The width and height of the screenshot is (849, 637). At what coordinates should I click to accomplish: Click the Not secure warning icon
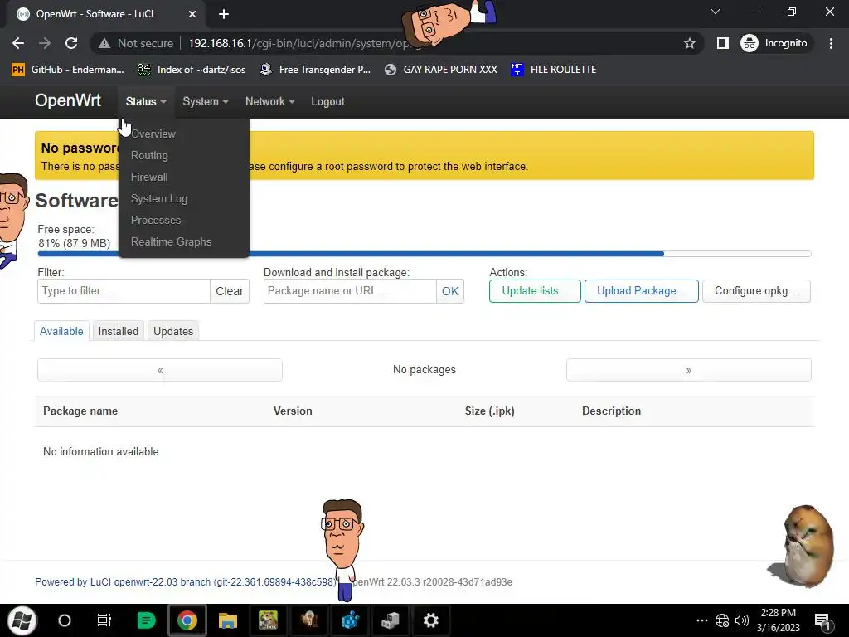[x=104, y=43]
